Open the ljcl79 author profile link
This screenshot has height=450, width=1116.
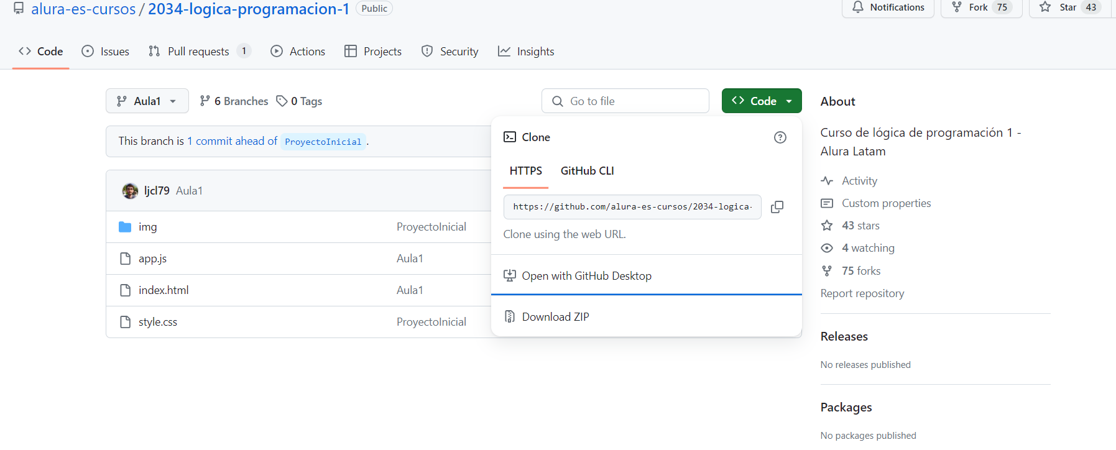tap(157, 191)
